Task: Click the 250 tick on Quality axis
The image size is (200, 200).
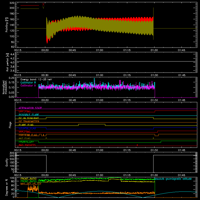Action: 12,155
